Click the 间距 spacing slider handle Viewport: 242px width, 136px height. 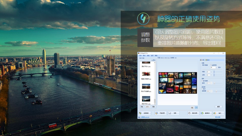point(214,72)
